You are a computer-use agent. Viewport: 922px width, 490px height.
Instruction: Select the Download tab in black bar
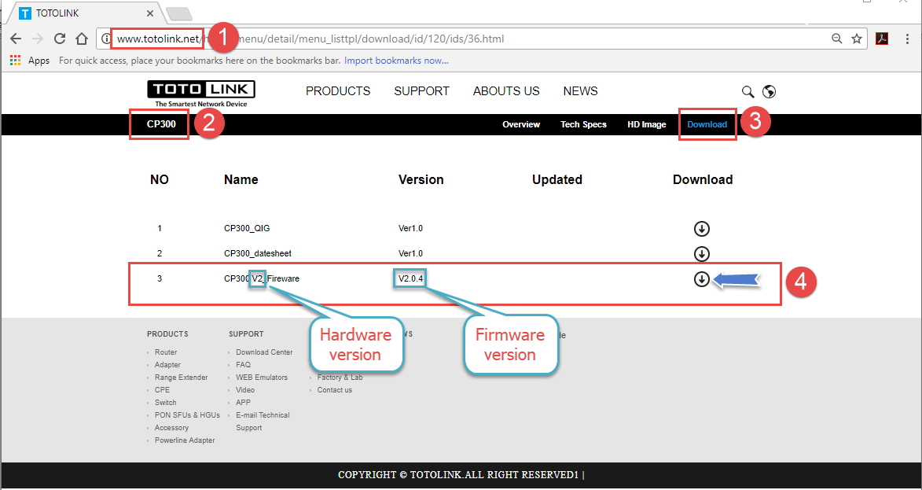pyautogui.click(x=707, y=124)
